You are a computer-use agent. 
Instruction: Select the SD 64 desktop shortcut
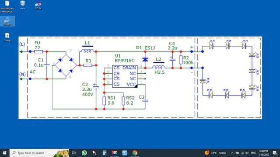pyautogui.click(x=38, y=6)
